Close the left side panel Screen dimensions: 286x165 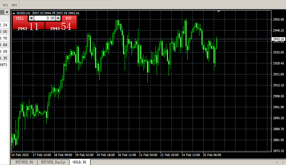pyautogui.click(x=7, y=12)
